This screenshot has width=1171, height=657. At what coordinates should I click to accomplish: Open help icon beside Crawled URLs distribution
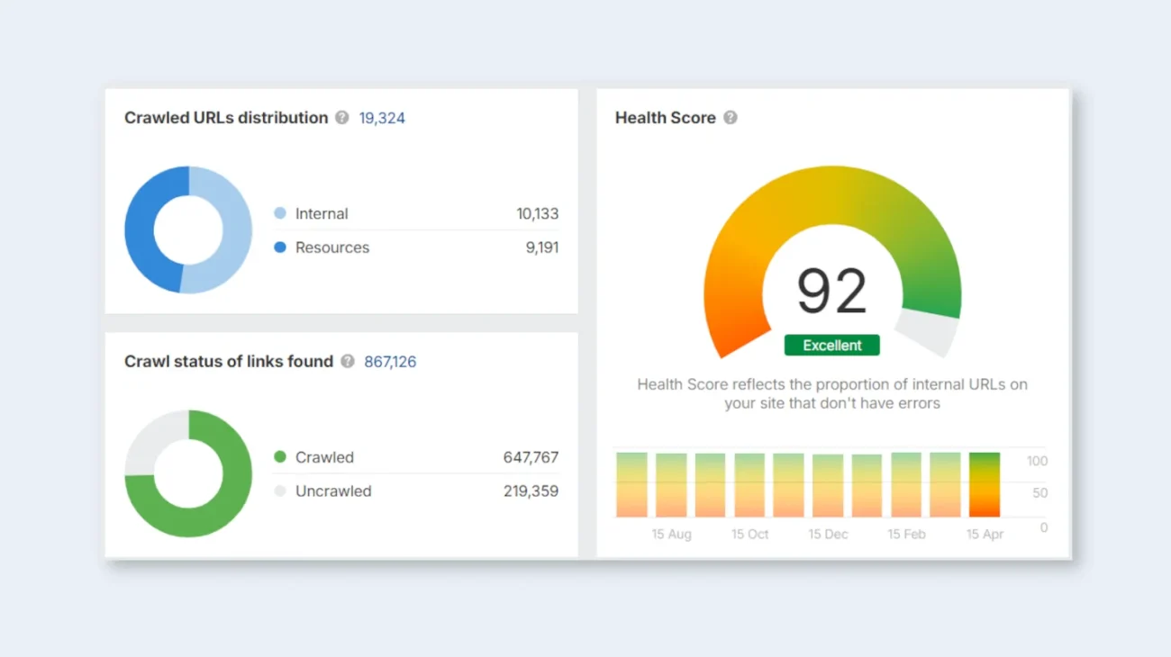tap(342, 117)
